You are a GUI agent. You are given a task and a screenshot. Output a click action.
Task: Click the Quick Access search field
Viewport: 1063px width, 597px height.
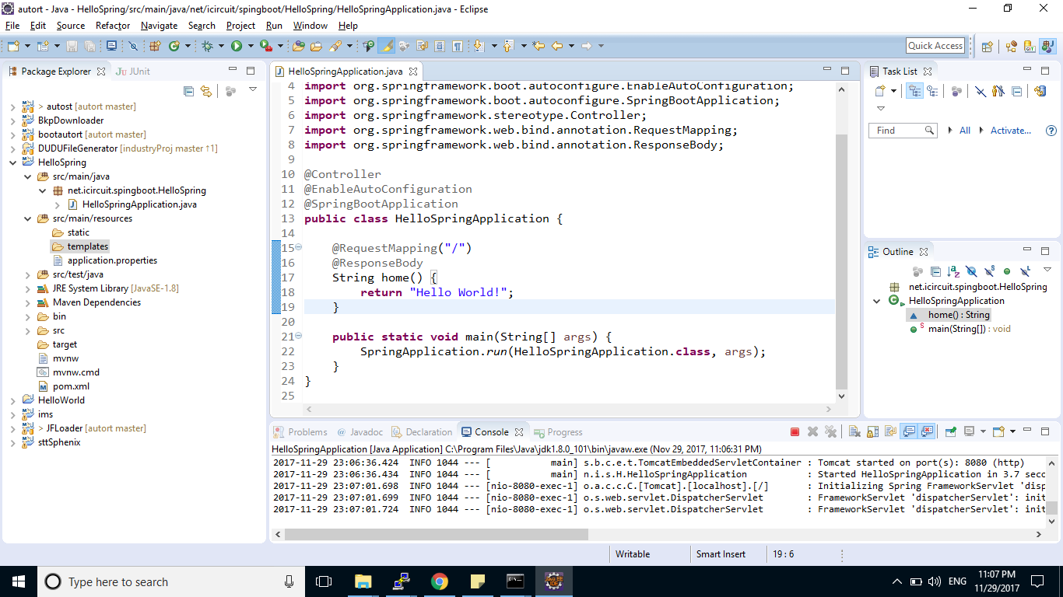935,46
